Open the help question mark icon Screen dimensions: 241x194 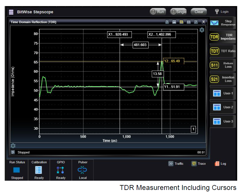click(x=196, y=22)
